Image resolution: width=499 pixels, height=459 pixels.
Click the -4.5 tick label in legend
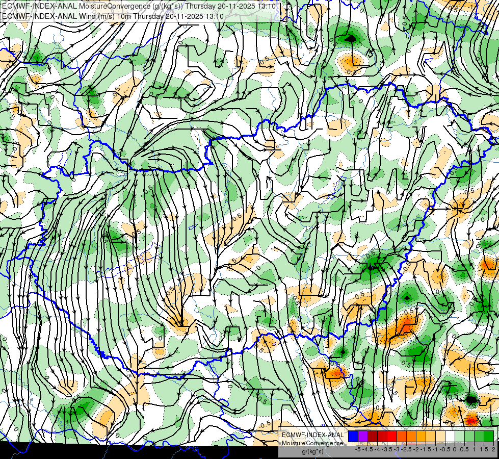click(367, 449)
